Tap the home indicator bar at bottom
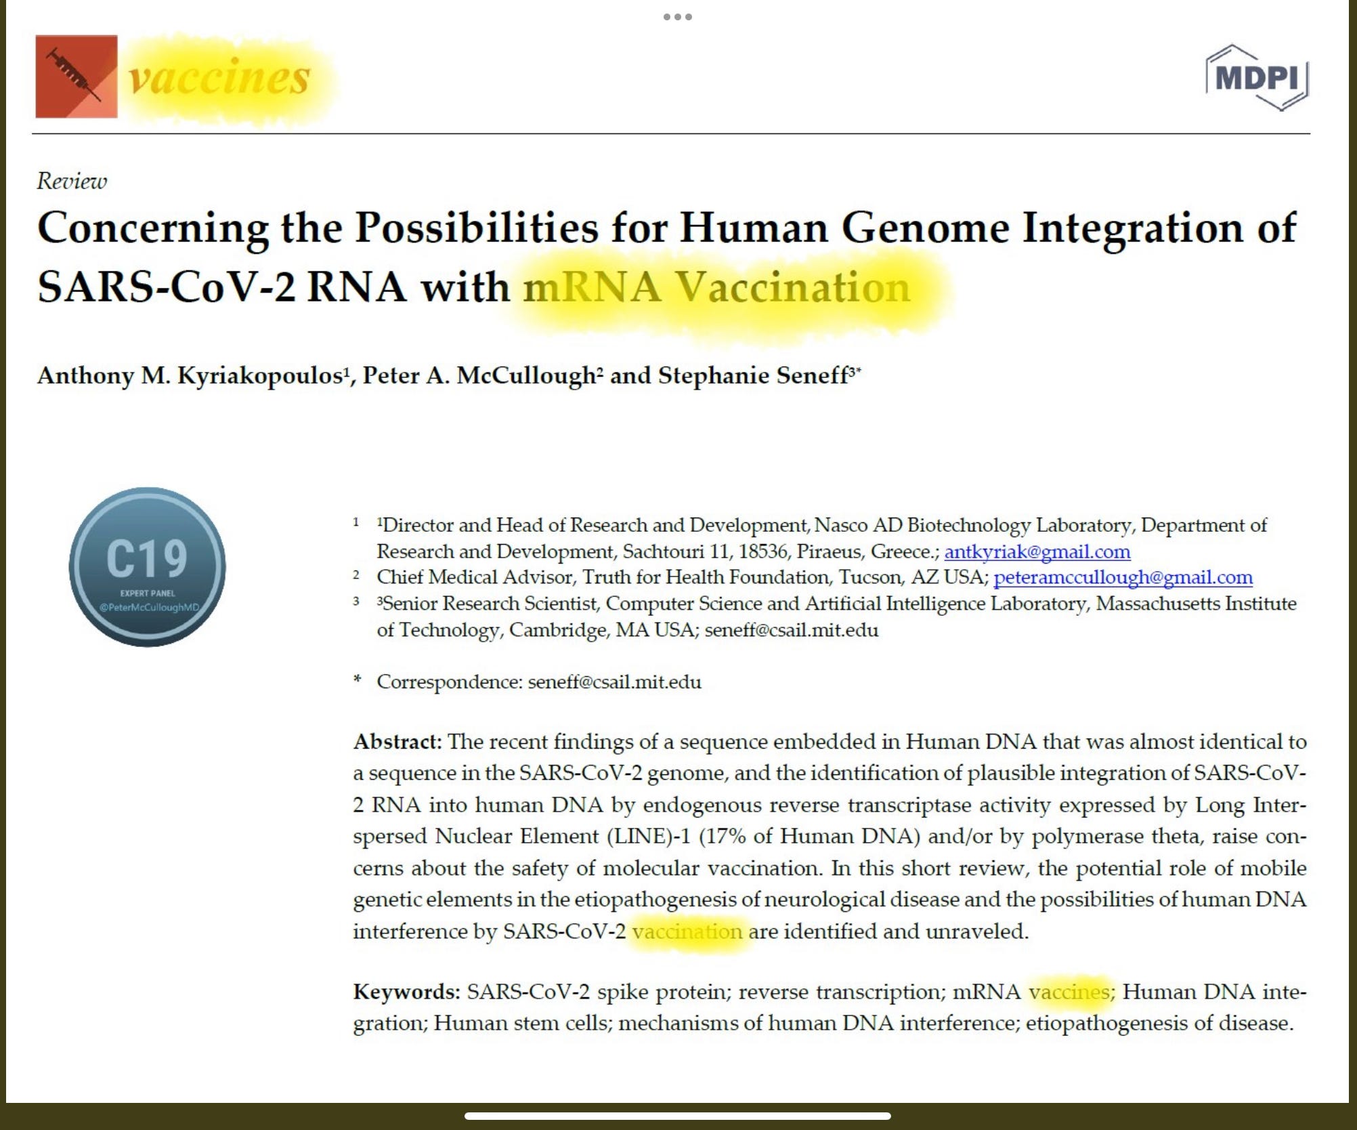This screenshot has height=1130, width=1357. click(678, 1116)
